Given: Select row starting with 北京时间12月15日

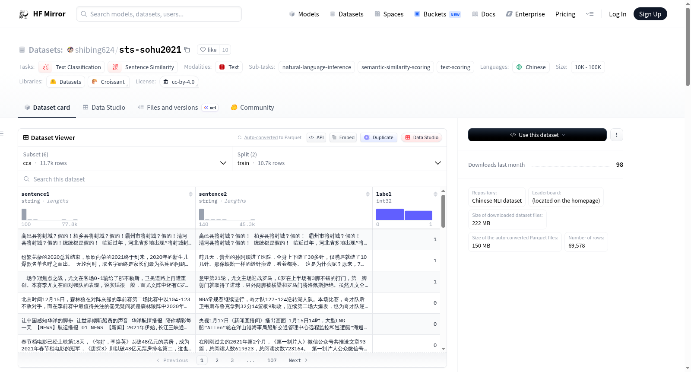Looking at the screenshot, I should pyautogui.click(x=229, y=303).
